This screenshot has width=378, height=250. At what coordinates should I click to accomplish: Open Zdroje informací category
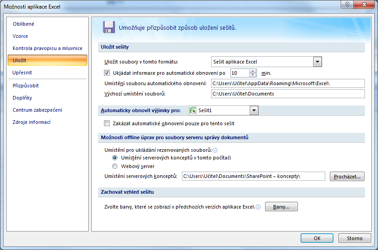31,122
